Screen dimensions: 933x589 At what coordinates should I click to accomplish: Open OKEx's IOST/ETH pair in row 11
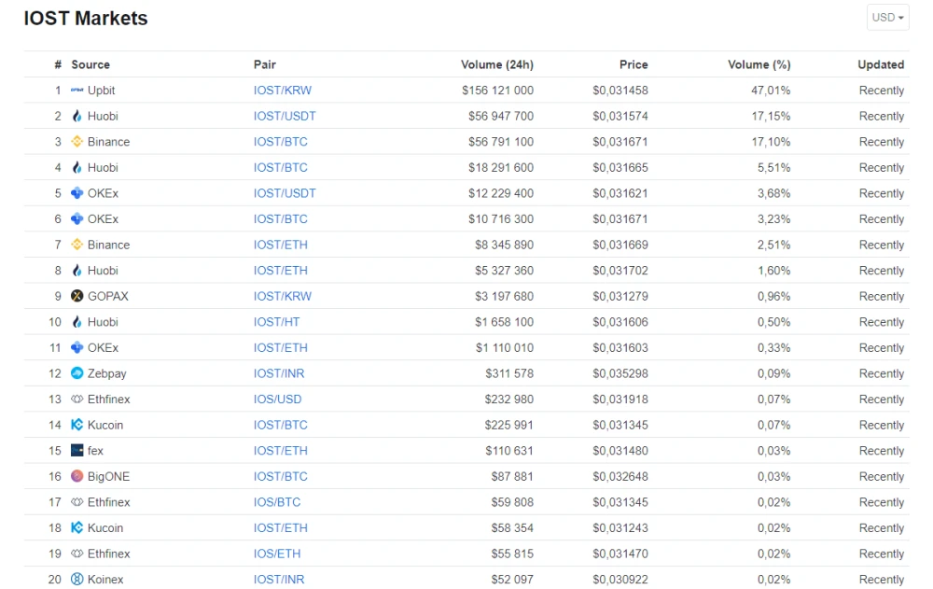click(280, 348)
